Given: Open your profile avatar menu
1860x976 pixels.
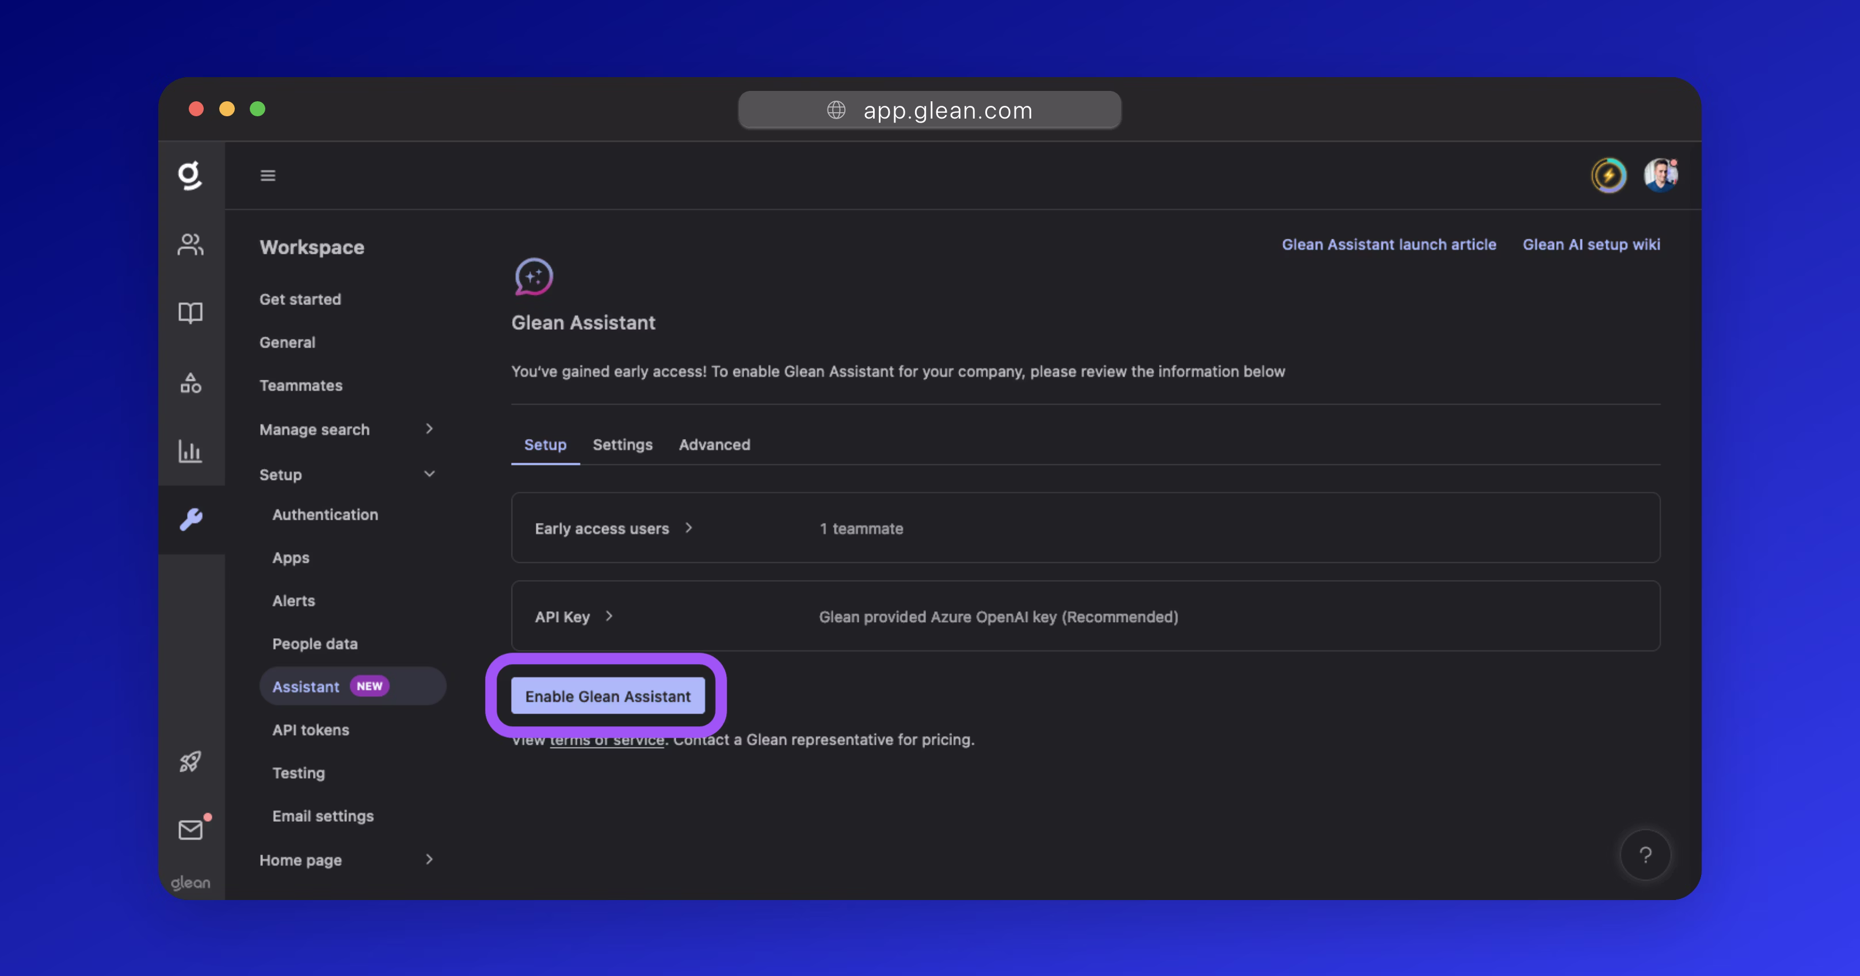Looking at the screenshot, I should pos(1661,175).
